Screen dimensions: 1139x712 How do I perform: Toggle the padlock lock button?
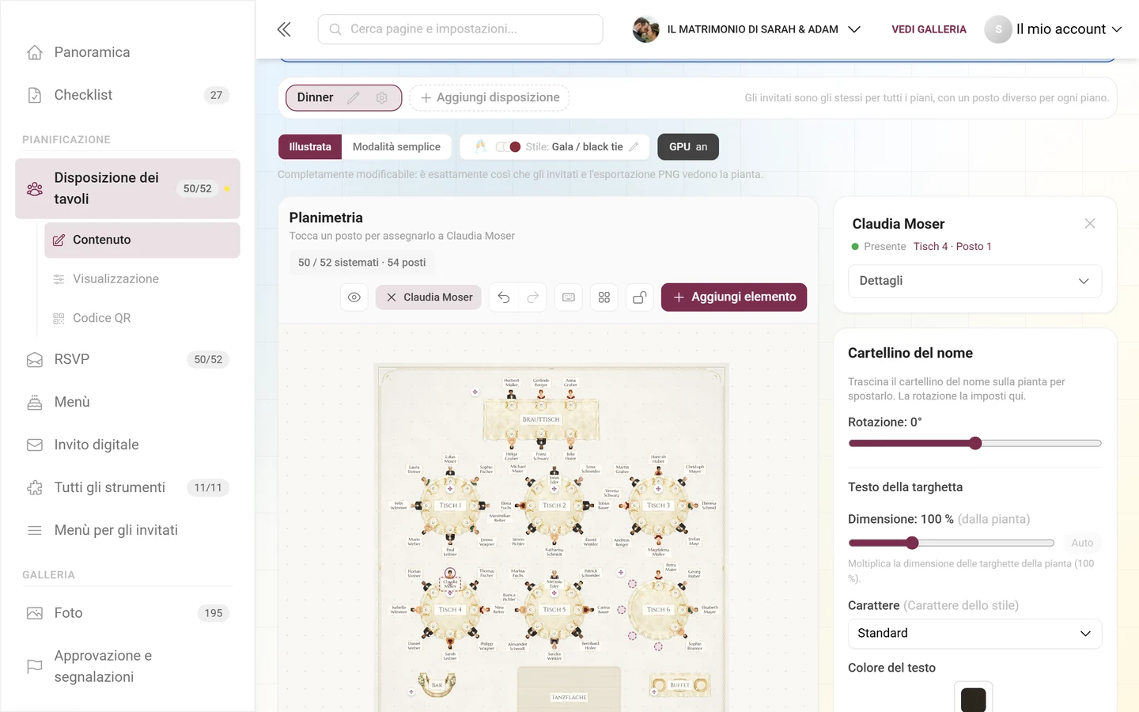[x=640, y=297]
